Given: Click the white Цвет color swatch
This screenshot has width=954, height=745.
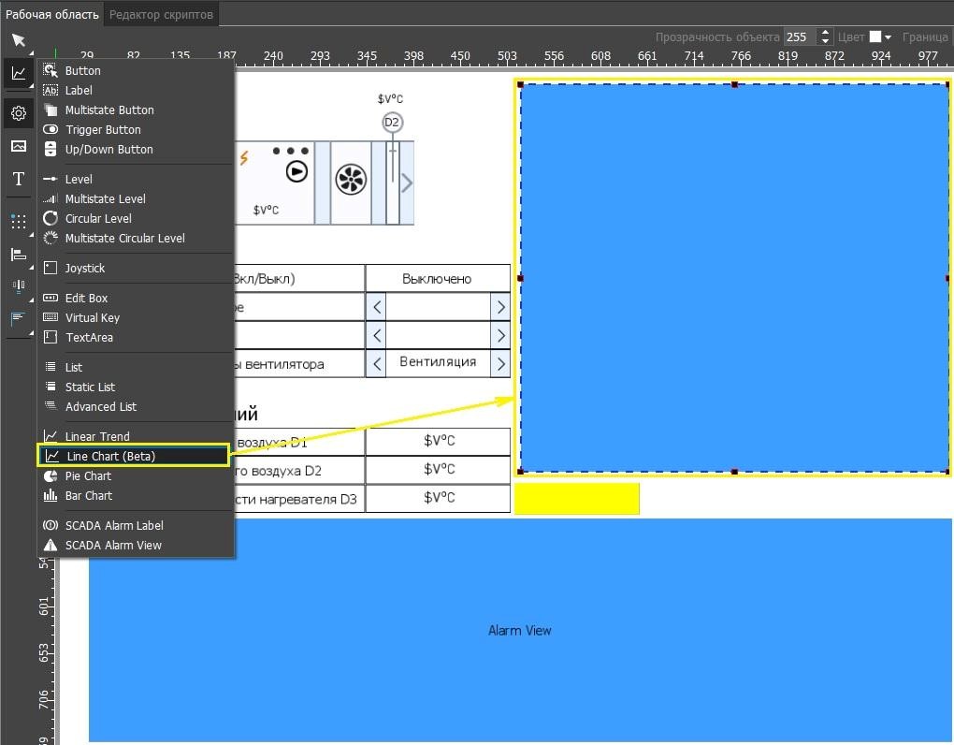Looking at the screenshot, I should pyautogui.click(x=875, y=37).
